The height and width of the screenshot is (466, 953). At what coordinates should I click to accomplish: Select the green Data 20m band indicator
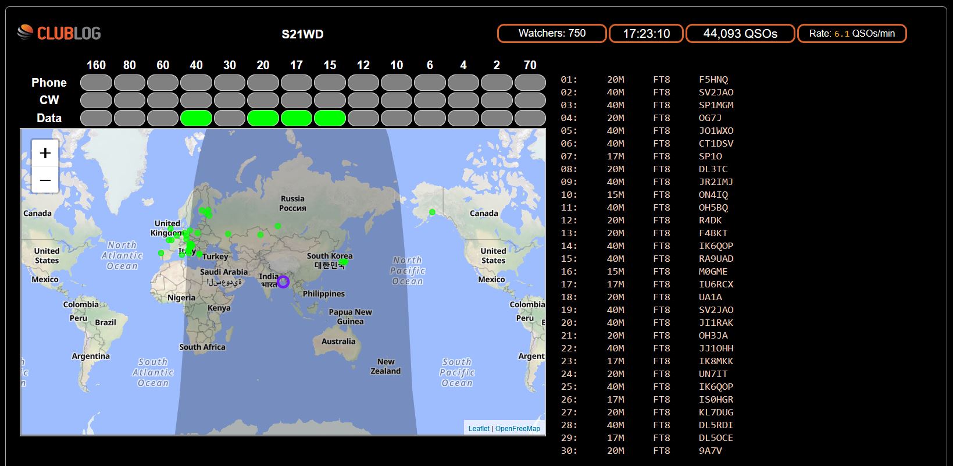(263, 118)
